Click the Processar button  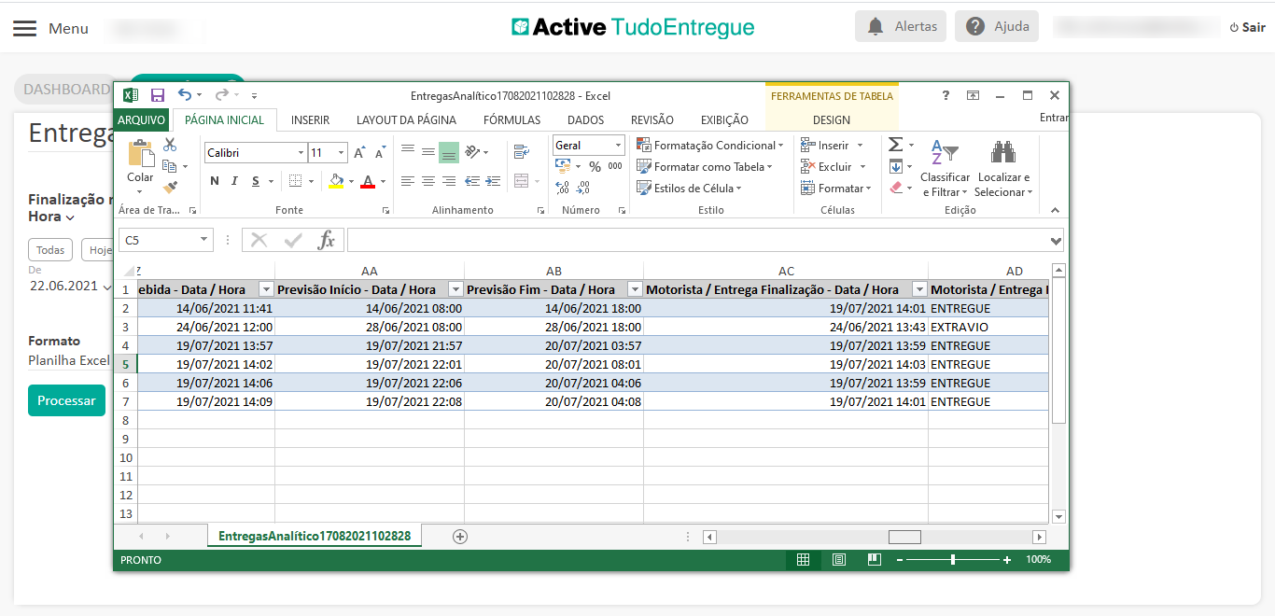[x=66, y=400]
